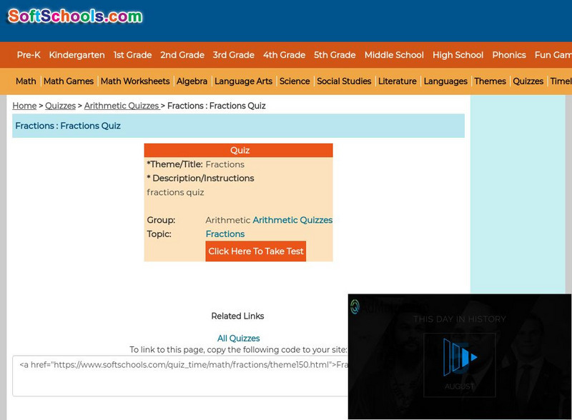The image size is (572, 420).
Task: Open the Math Worksheets tab
Action: coord(135,81)
